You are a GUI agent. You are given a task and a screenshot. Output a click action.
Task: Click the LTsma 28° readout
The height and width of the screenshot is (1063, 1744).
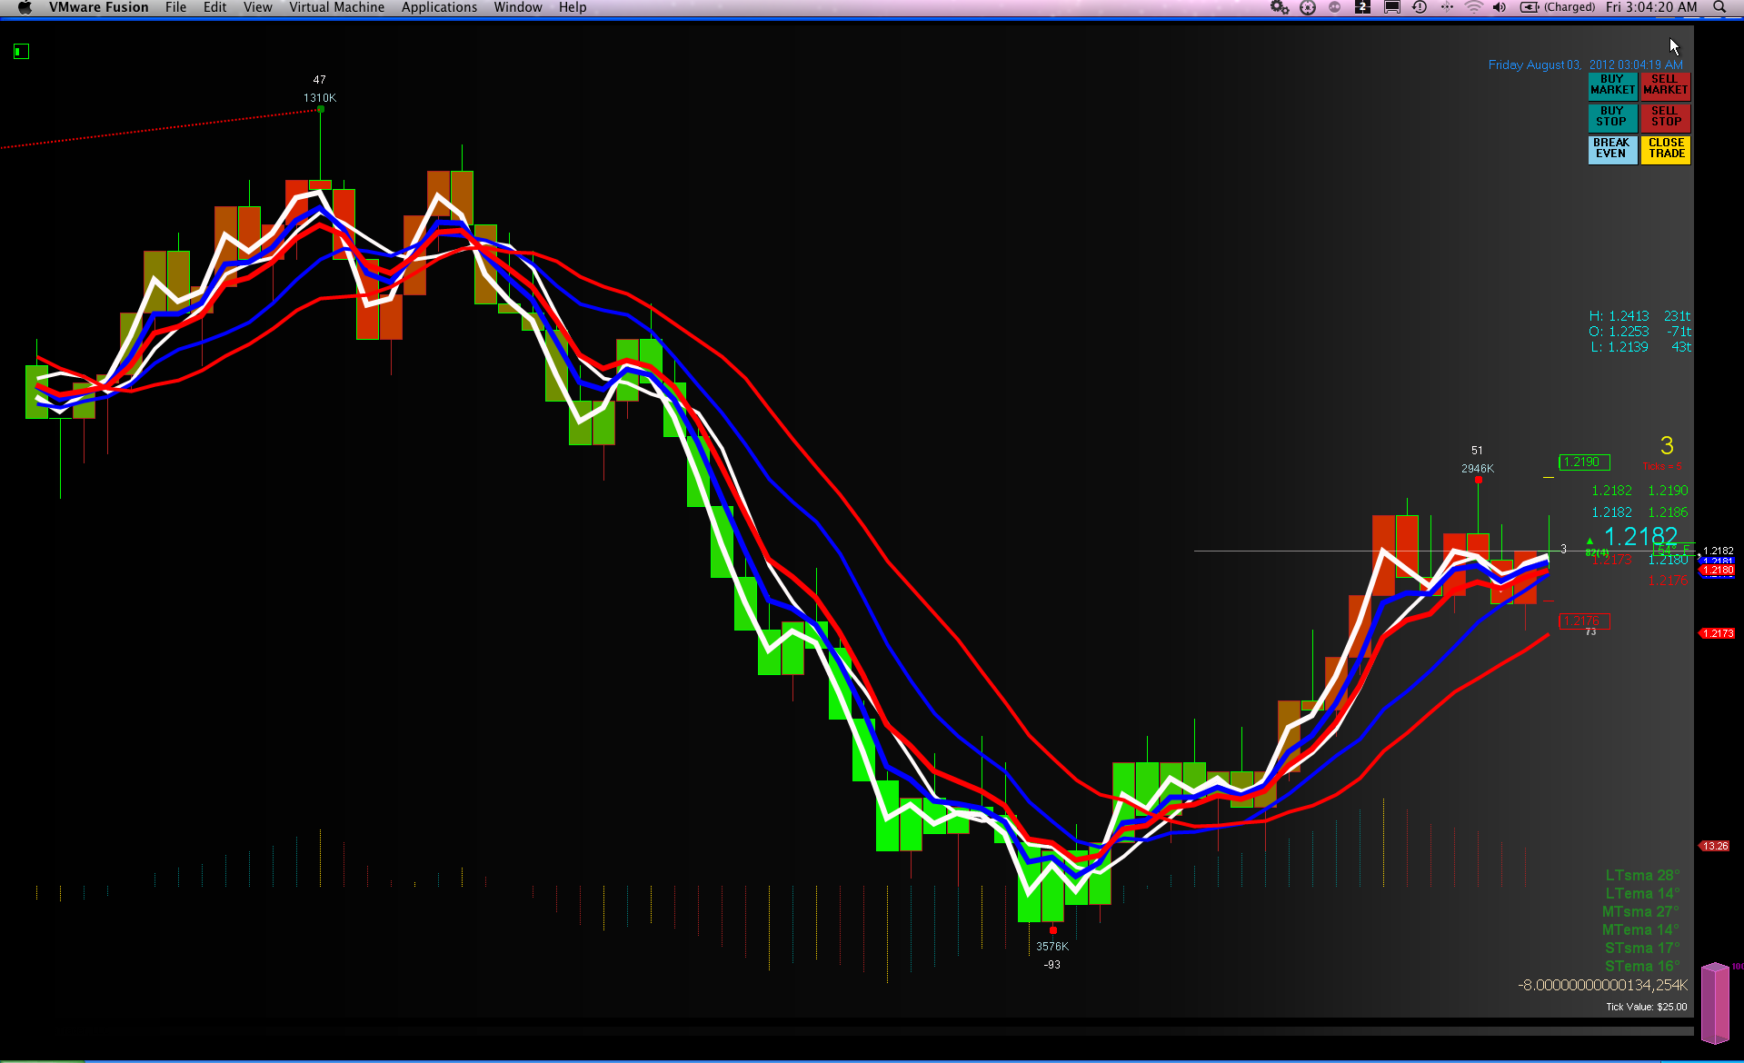pos(1642,876)
